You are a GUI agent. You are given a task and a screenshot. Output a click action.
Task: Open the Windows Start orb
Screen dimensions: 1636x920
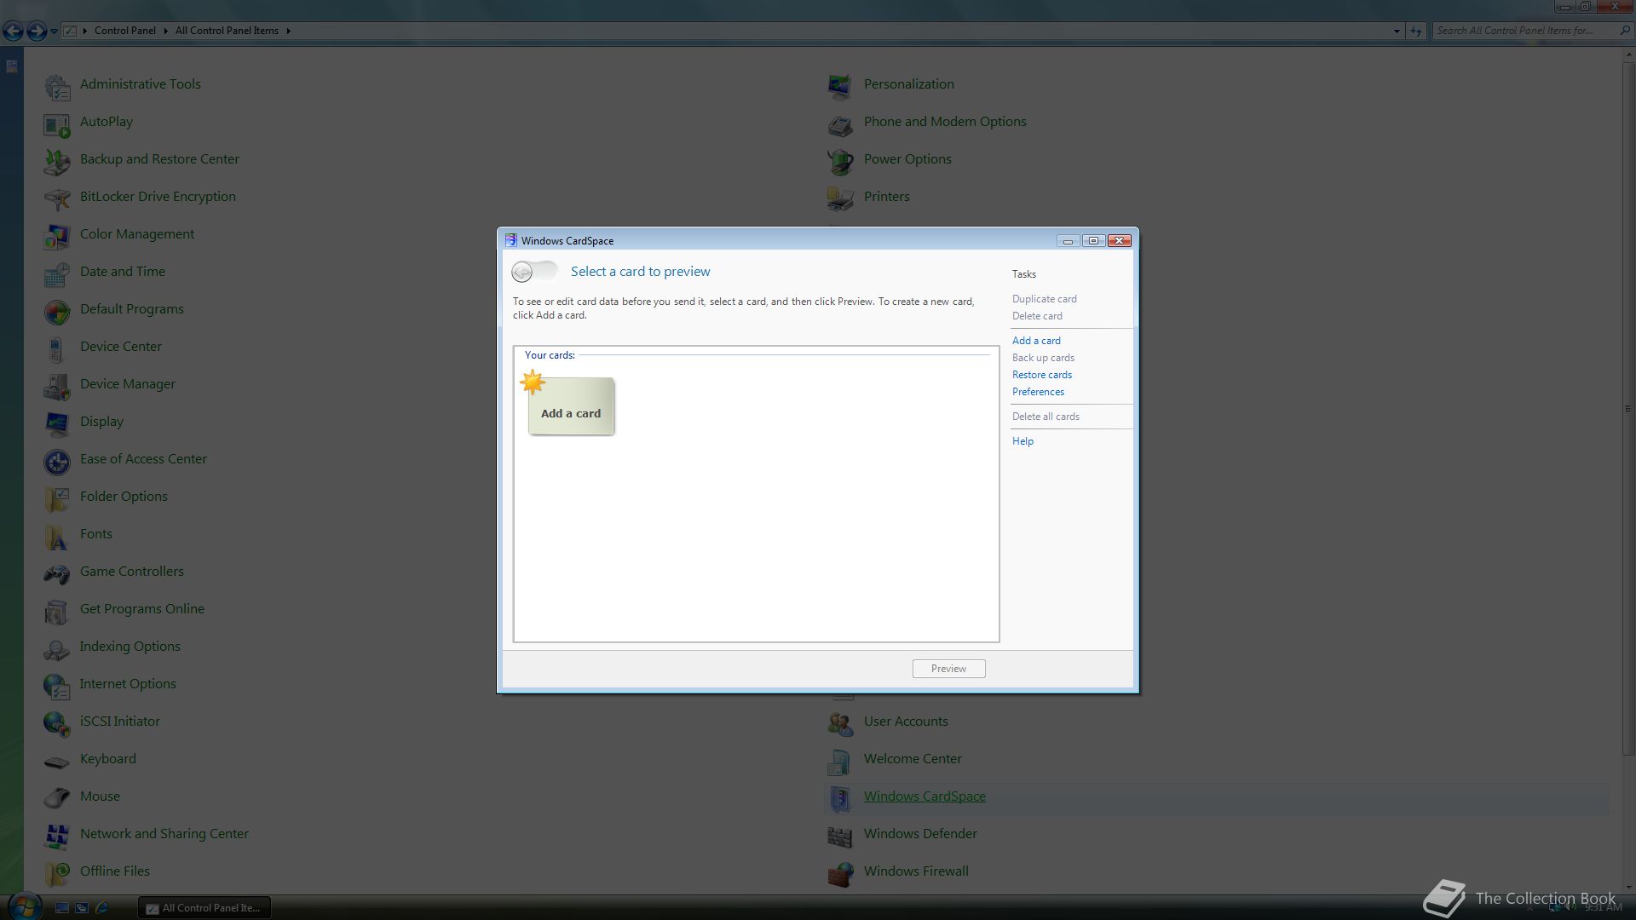coord(24,906)
